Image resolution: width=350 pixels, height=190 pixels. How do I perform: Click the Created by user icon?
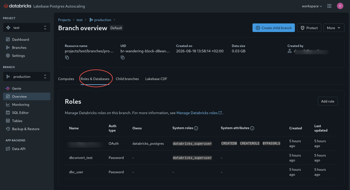tap(289, 51)
